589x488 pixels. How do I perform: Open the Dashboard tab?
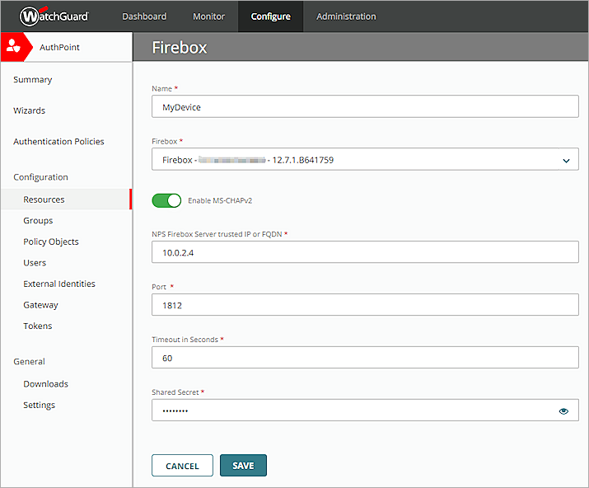click(144, 16)
